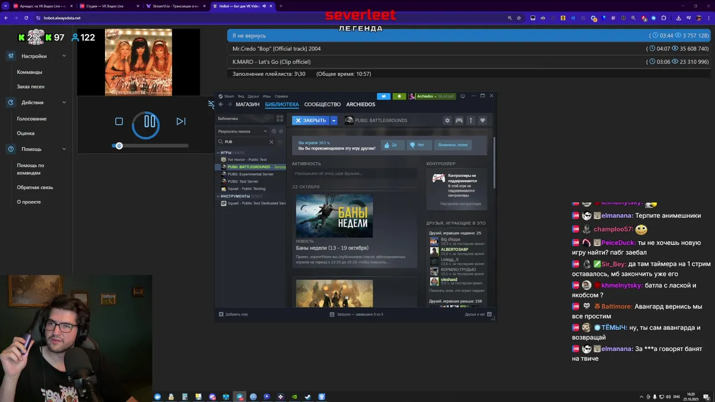Open the Справка menu in Steam
715x402 pixels.
coord(281,96)
